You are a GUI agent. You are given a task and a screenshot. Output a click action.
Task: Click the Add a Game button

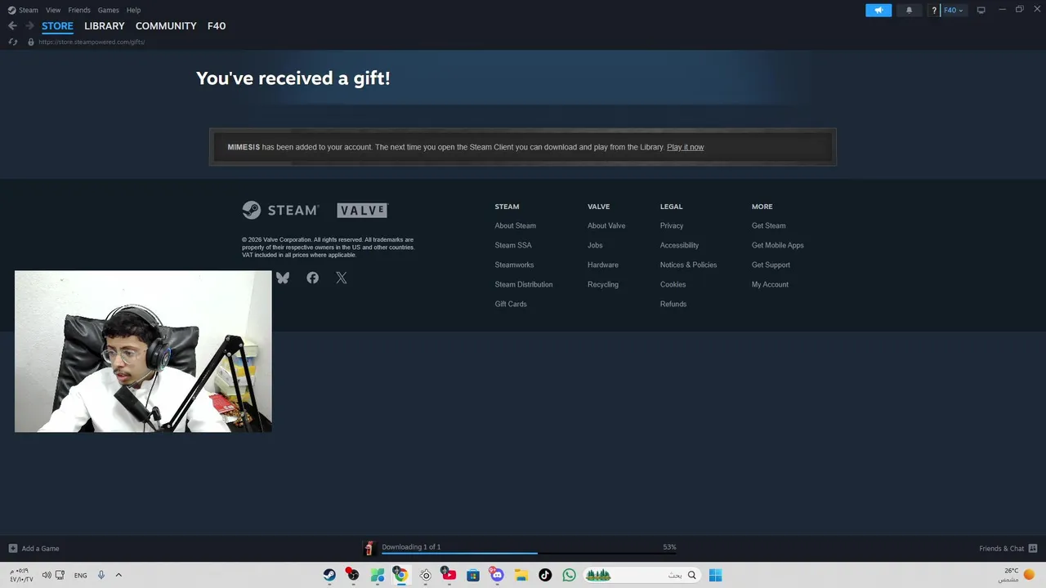(x=34, y=548)
